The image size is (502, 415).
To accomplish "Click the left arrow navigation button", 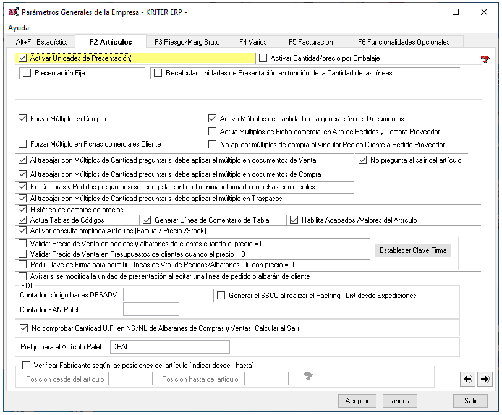I will pos(467,379).
